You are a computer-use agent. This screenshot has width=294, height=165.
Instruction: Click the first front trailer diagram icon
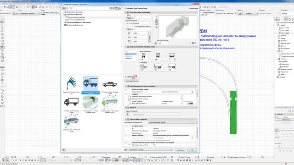tap(144, 66)
